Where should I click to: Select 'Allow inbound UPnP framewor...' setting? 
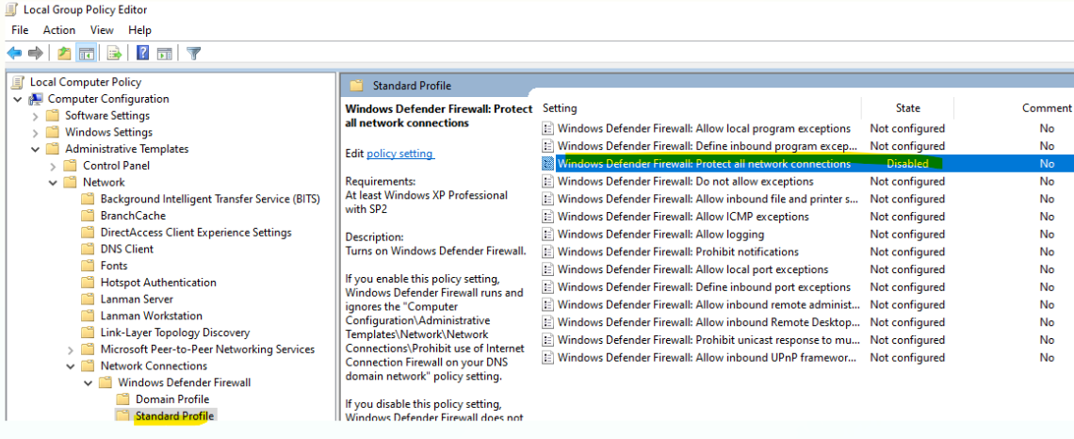click(707, 357)
